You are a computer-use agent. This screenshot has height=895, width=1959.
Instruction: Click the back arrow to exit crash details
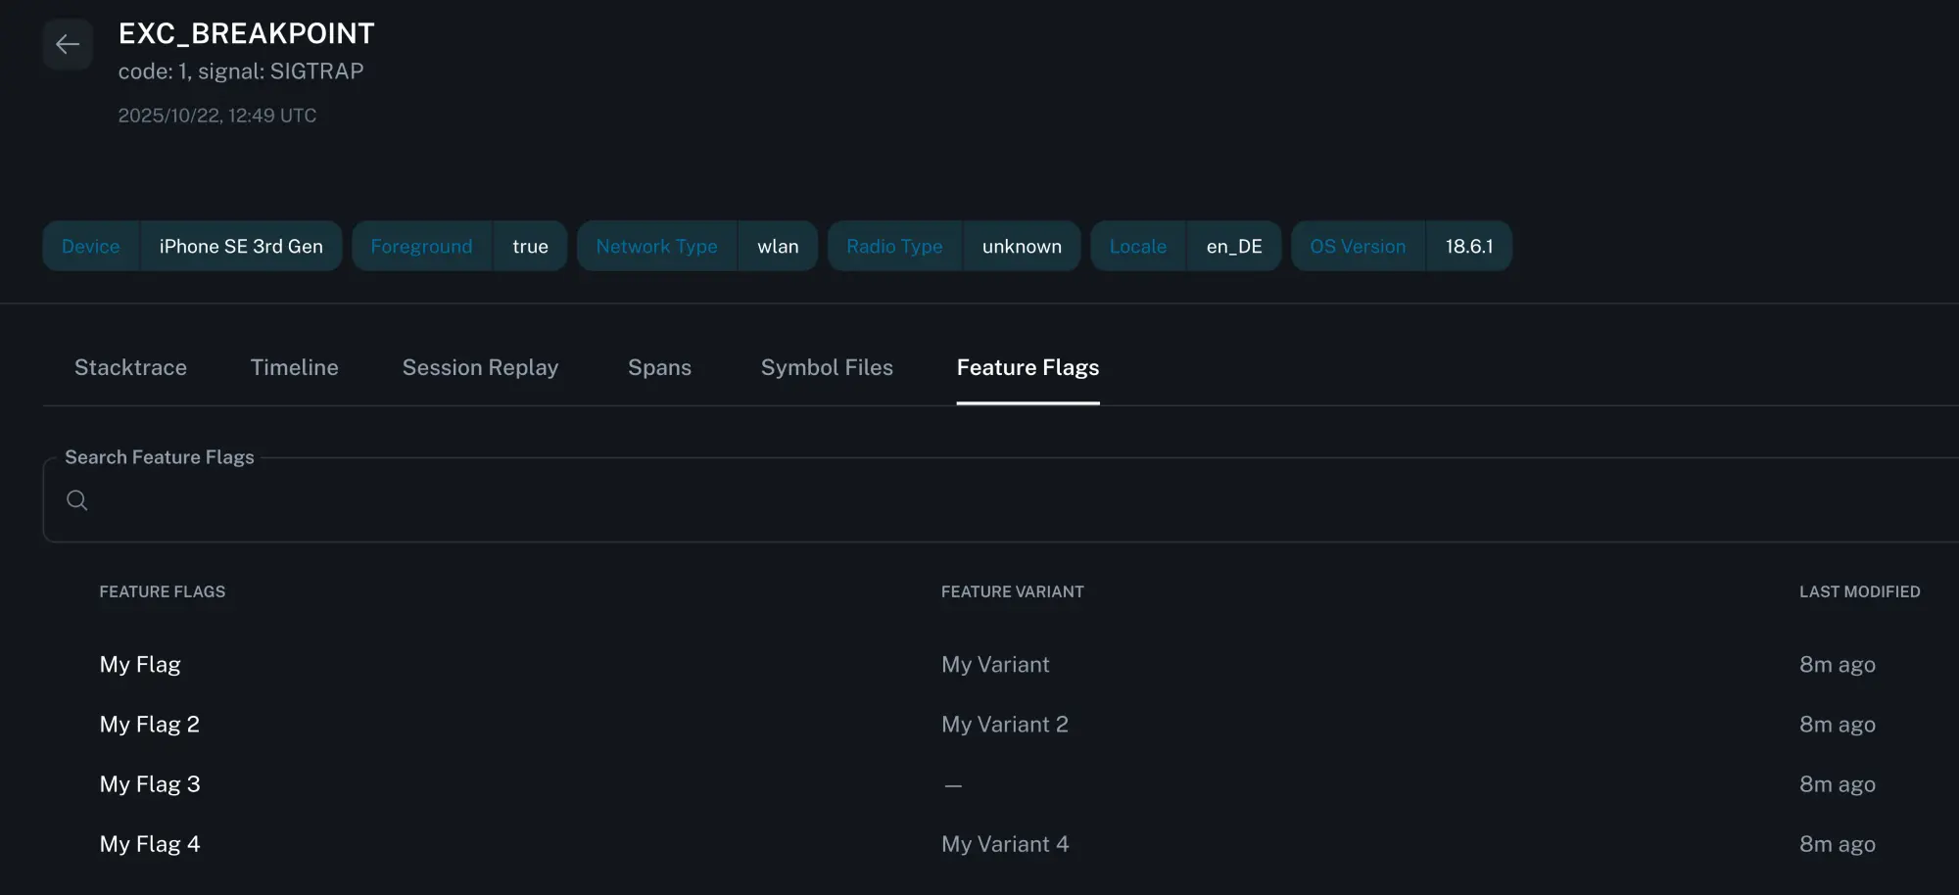(x=68, y=44)
